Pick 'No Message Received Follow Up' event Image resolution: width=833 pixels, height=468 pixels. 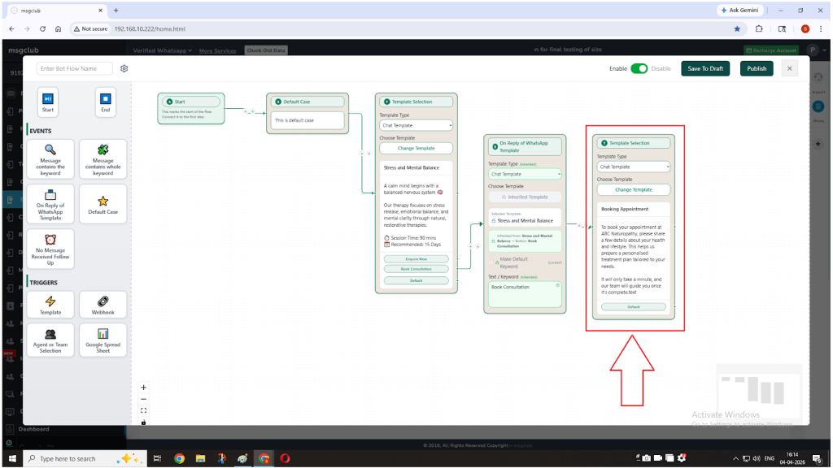[x=50, y=249]
